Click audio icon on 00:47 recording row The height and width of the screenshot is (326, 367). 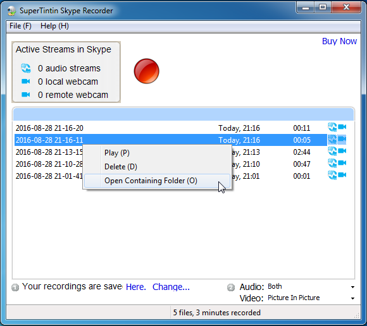pyautogui.click(x=332, y=163)
